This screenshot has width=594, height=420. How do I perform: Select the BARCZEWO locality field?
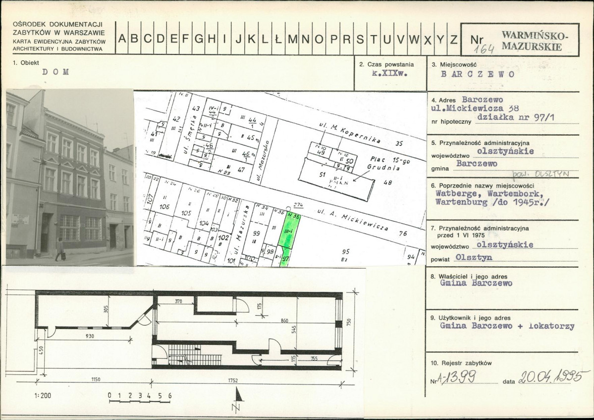point(477,74)
